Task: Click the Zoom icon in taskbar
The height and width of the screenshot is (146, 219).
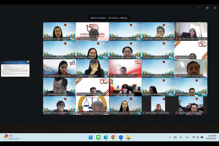Action: [121, 137]
